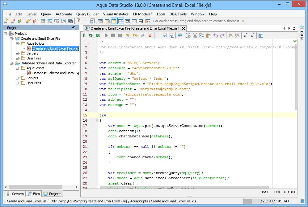Select Create and Email Excel File.xjs tree item
Image resolution: width=308 pixels, height=207 pixels.
[x=55, y=48]
